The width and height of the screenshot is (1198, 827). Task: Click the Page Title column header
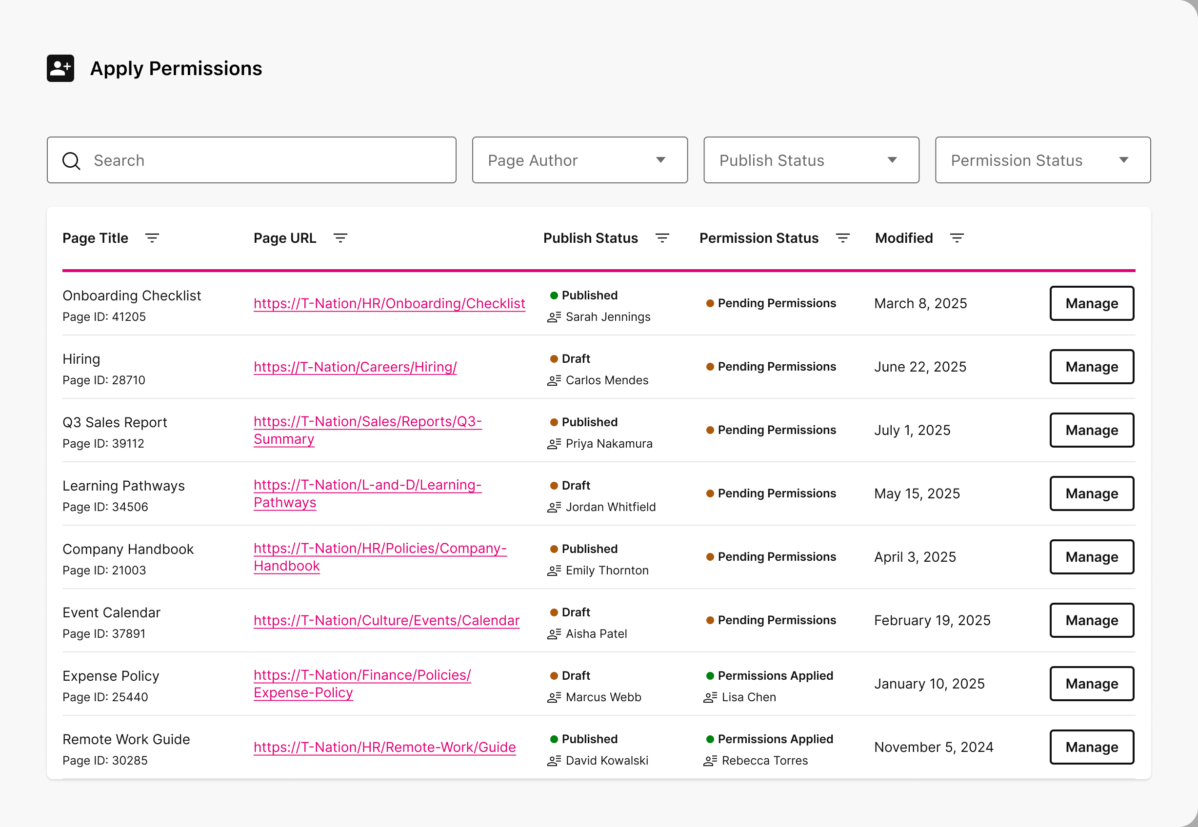point(95,238)
